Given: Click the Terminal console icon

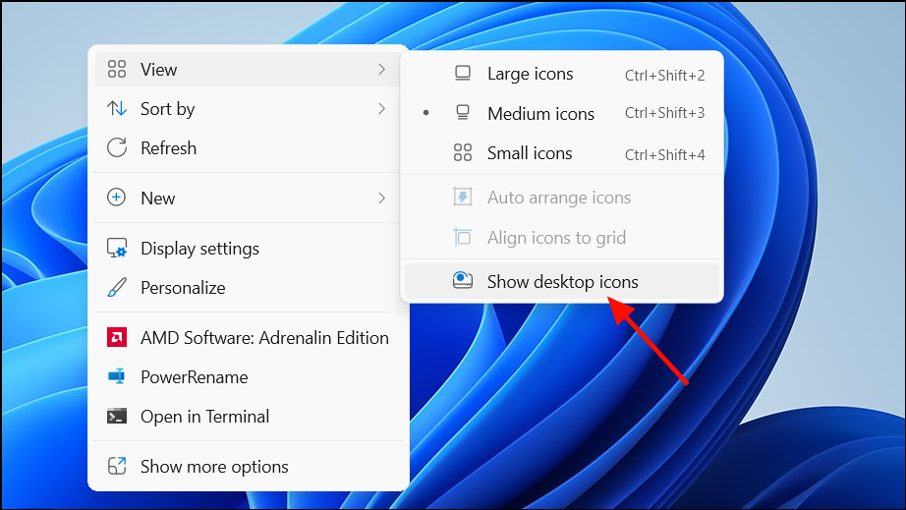Looking at the screenshot, I should point(117,416).
